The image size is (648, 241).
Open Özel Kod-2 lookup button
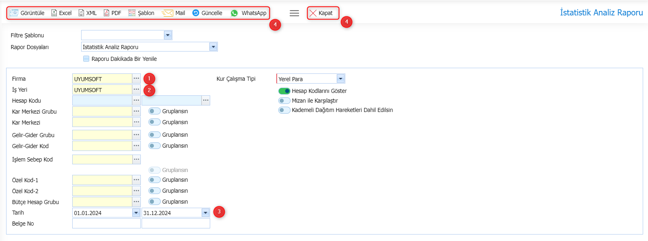tap(136, 191)
